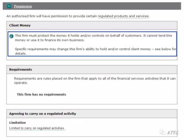Viewport: 184px width, 140px height.
Task: Open the regulated products and services link
Action: [124, 16]
